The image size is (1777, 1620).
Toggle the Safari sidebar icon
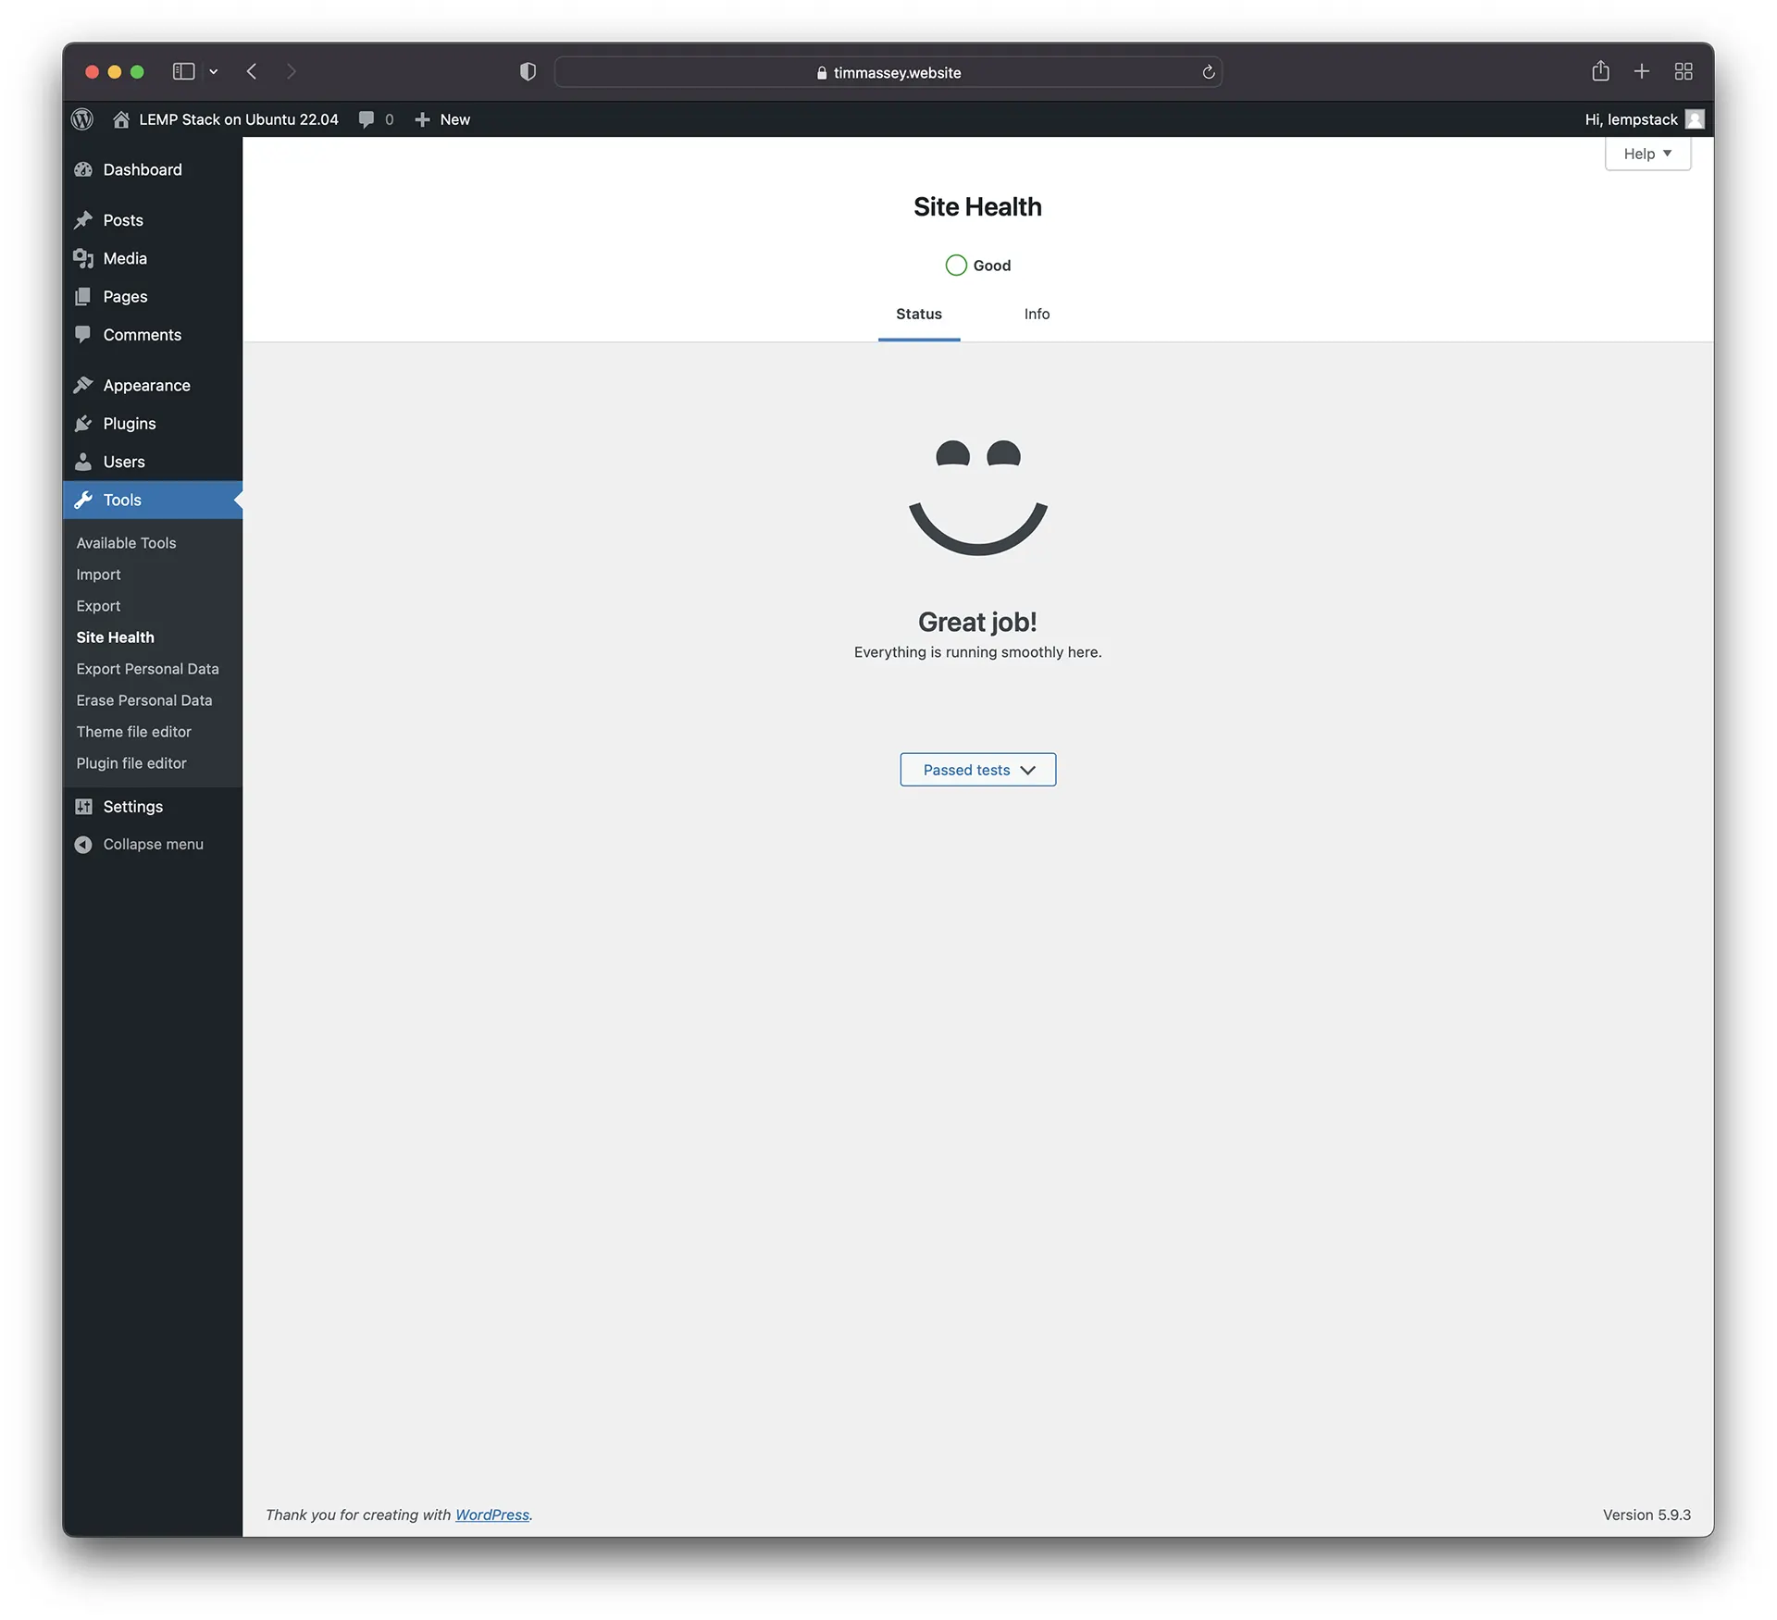pos(183,71)
